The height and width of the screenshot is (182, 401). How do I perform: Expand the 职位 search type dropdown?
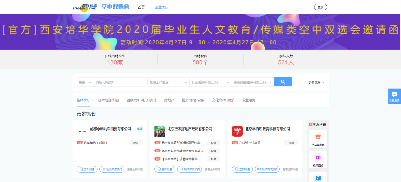click(85, 82)
